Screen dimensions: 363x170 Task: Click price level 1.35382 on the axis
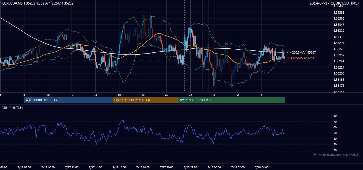pos(339,12)
